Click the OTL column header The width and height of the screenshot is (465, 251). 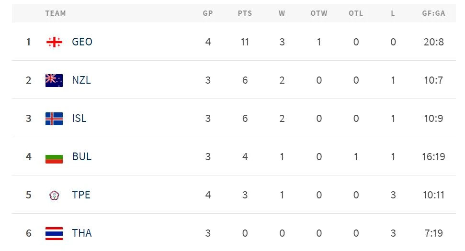[356, 13]
